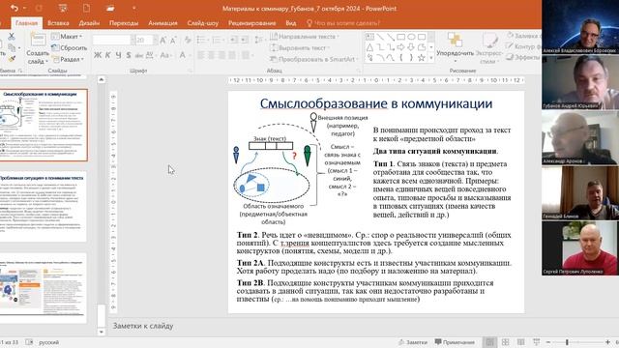Select the star shape in gallery
Viewport: 619px width, 348px height.
pos(422,58)
